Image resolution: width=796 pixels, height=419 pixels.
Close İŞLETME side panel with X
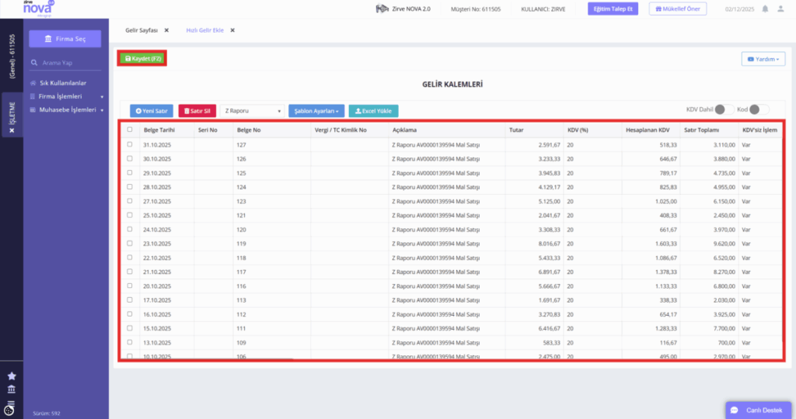click(12, 130)
